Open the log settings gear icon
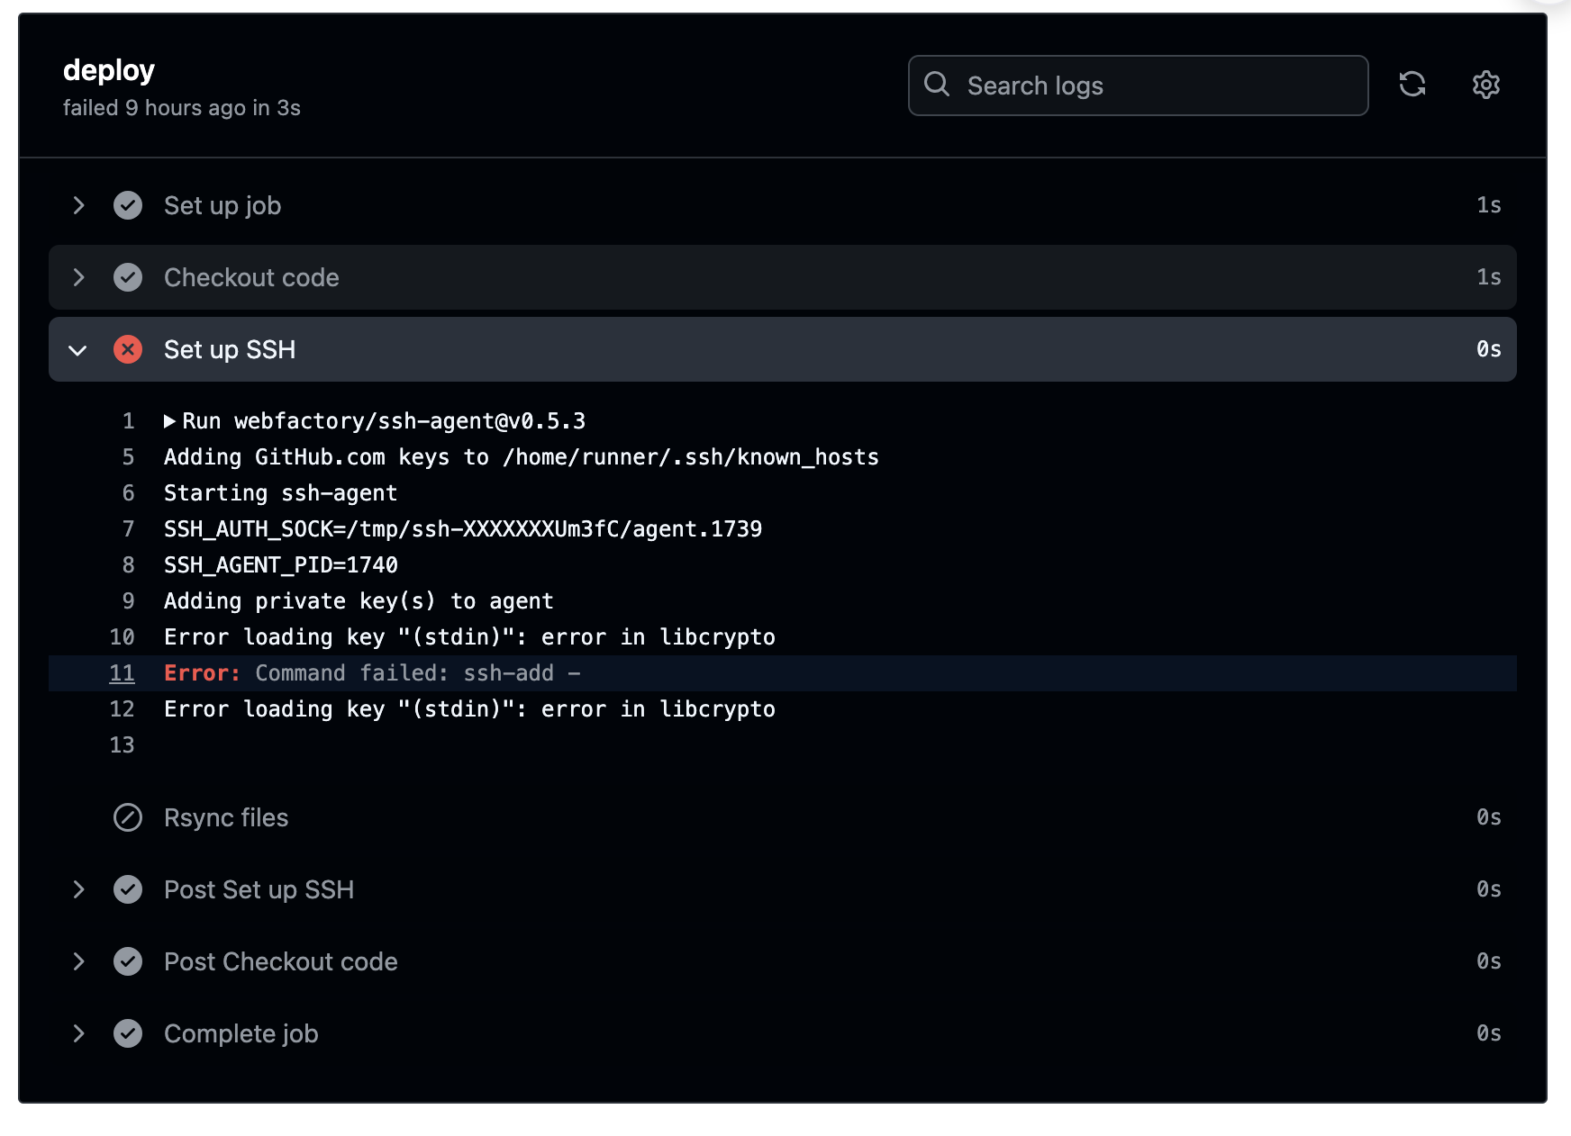This screenshot has width=1571, height=1136. click(x=1485, y=85)
